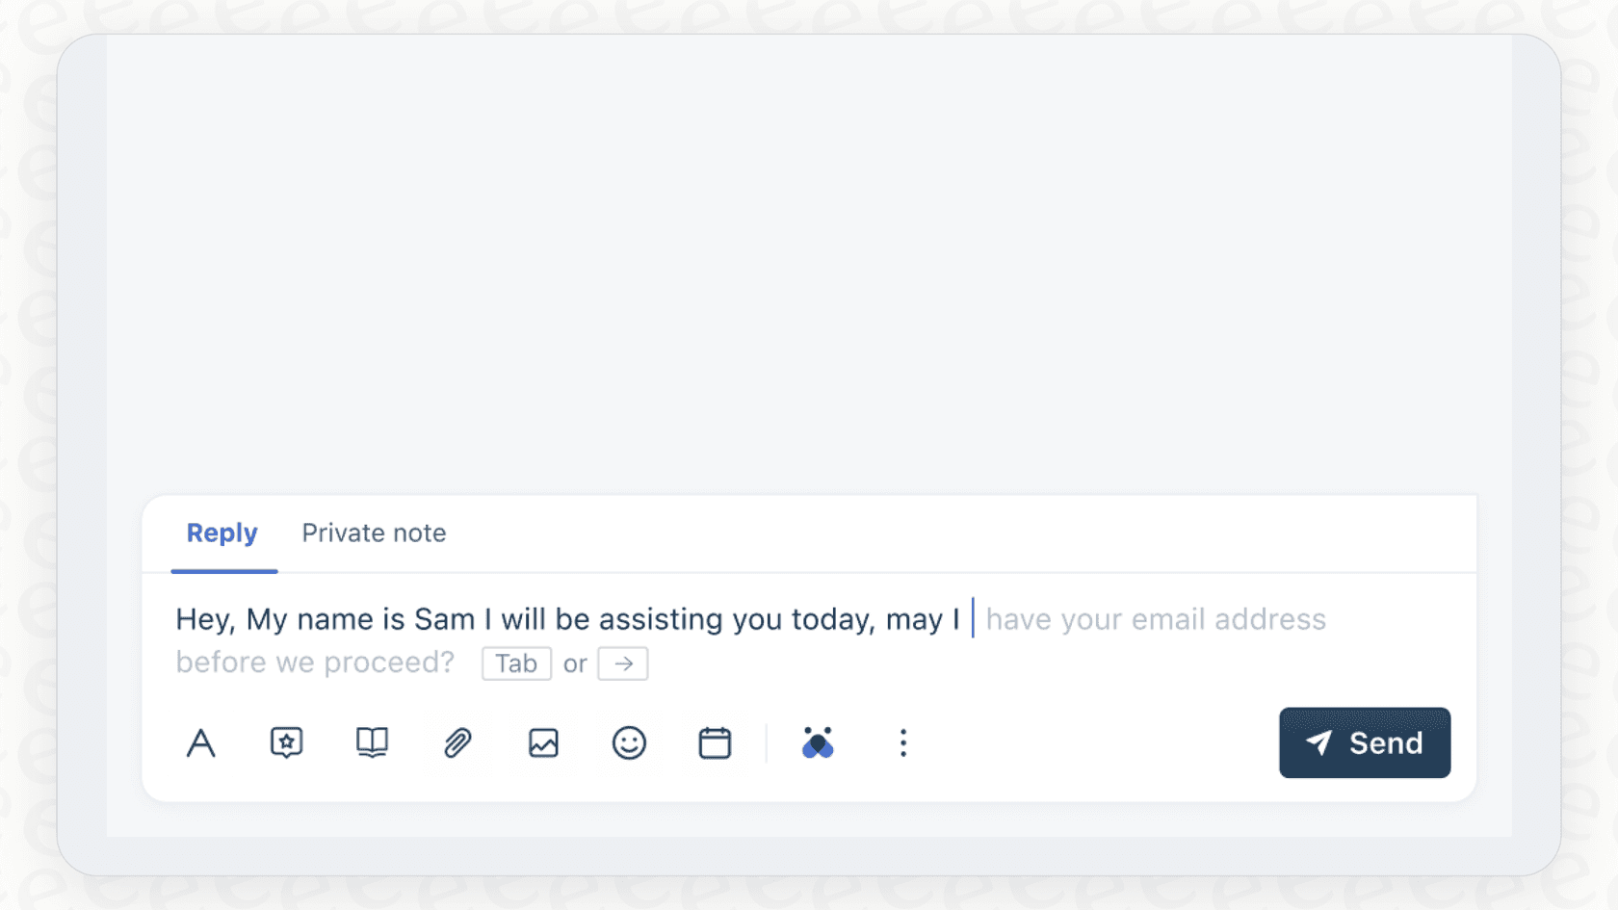This screenshot has width=1618, height=910.
Task: Select the Reply tab
Action: click(222, 533)
